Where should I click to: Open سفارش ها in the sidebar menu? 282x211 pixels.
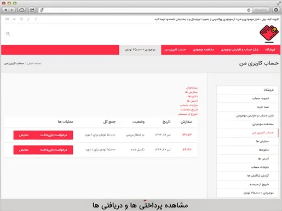[x=248, y=141]
